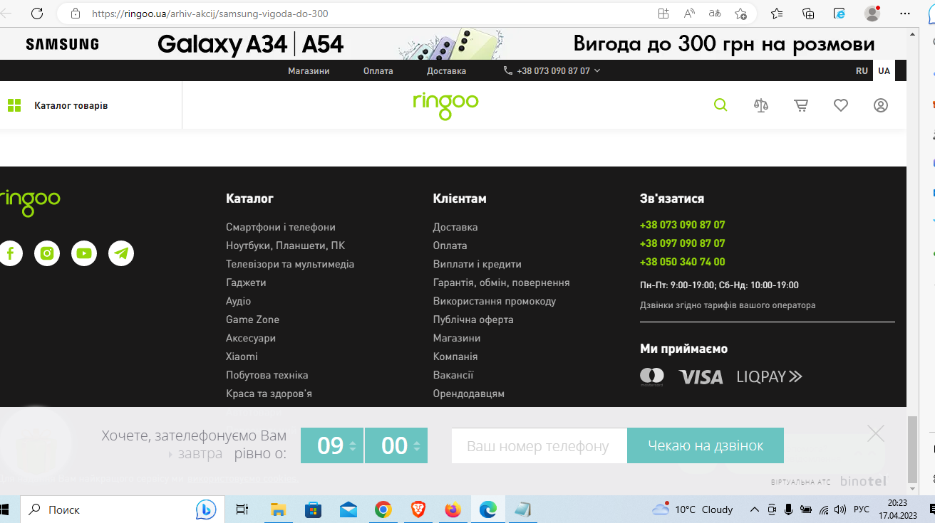
Task: Close the callback request popup bar
Action: pyautogui.click(x=876, y=433)
